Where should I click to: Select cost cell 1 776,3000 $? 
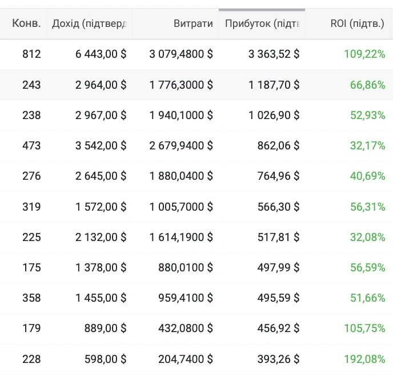181,85
